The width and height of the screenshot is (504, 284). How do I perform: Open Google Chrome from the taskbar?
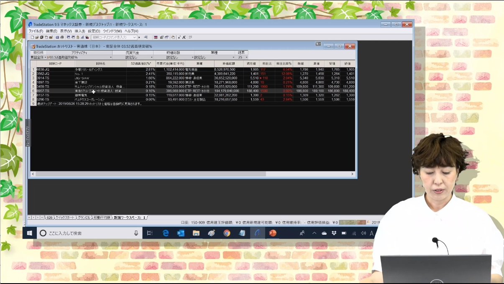click(x=227, y=233)
